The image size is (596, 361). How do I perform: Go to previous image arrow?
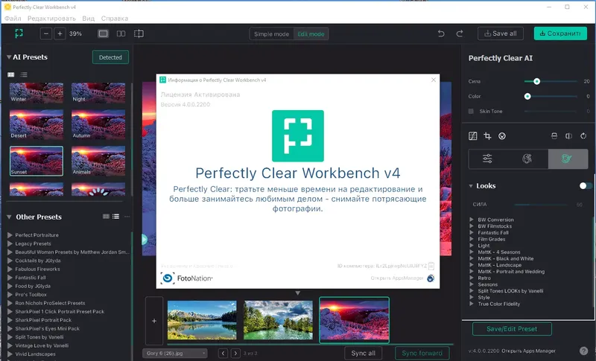tap(223, 354)
